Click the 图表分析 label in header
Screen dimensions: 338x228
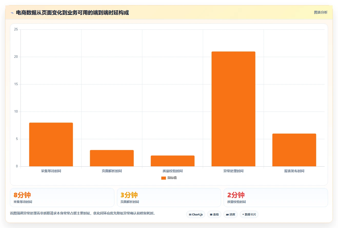point(321,12)
